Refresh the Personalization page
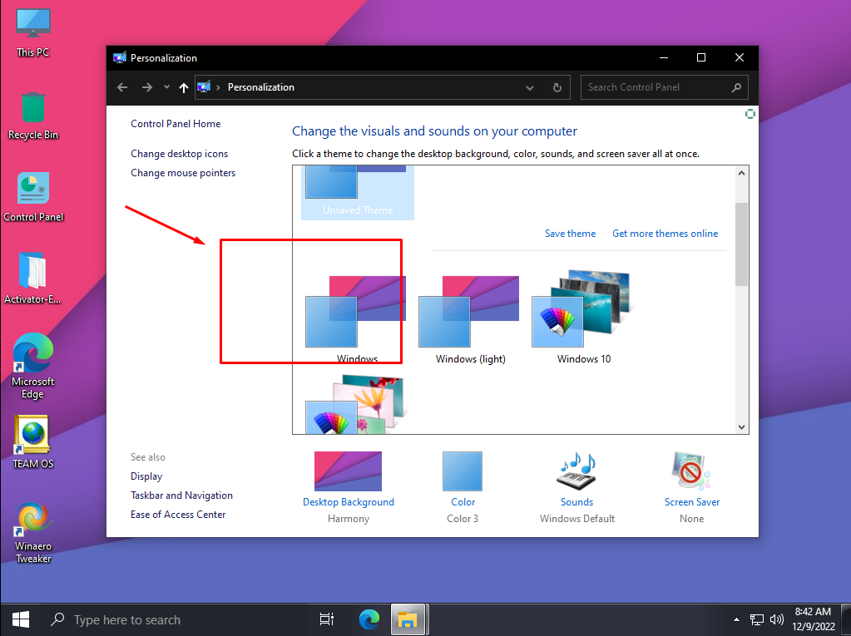Viewport: 851px width, 636px height. [557, 87]
